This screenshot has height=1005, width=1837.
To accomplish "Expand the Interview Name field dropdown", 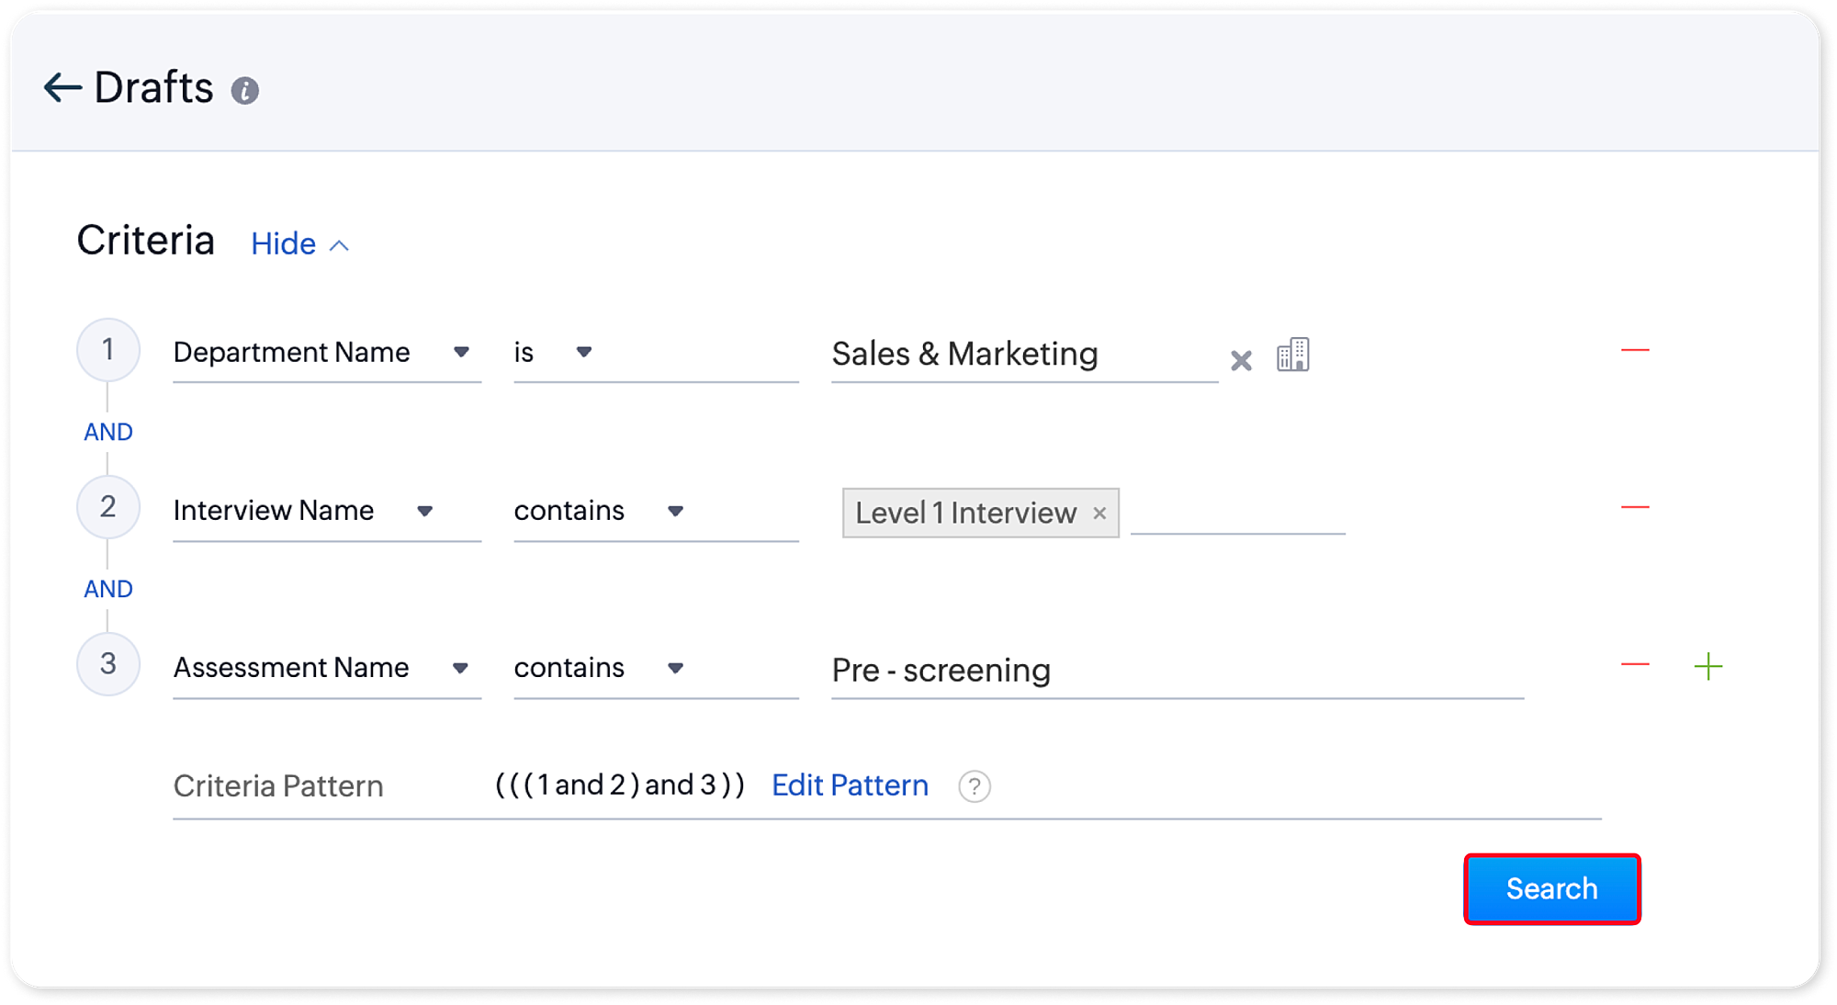I will tap(424, 511).
